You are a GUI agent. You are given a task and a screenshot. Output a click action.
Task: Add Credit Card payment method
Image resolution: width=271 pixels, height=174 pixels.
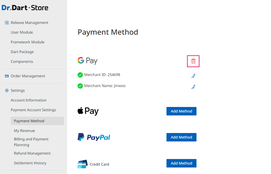(x=181, y=163)
